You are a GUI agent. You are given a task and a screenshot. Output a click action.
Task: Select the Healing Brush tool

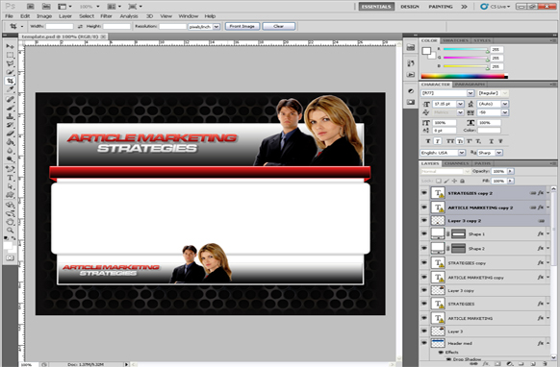[10, 99]
